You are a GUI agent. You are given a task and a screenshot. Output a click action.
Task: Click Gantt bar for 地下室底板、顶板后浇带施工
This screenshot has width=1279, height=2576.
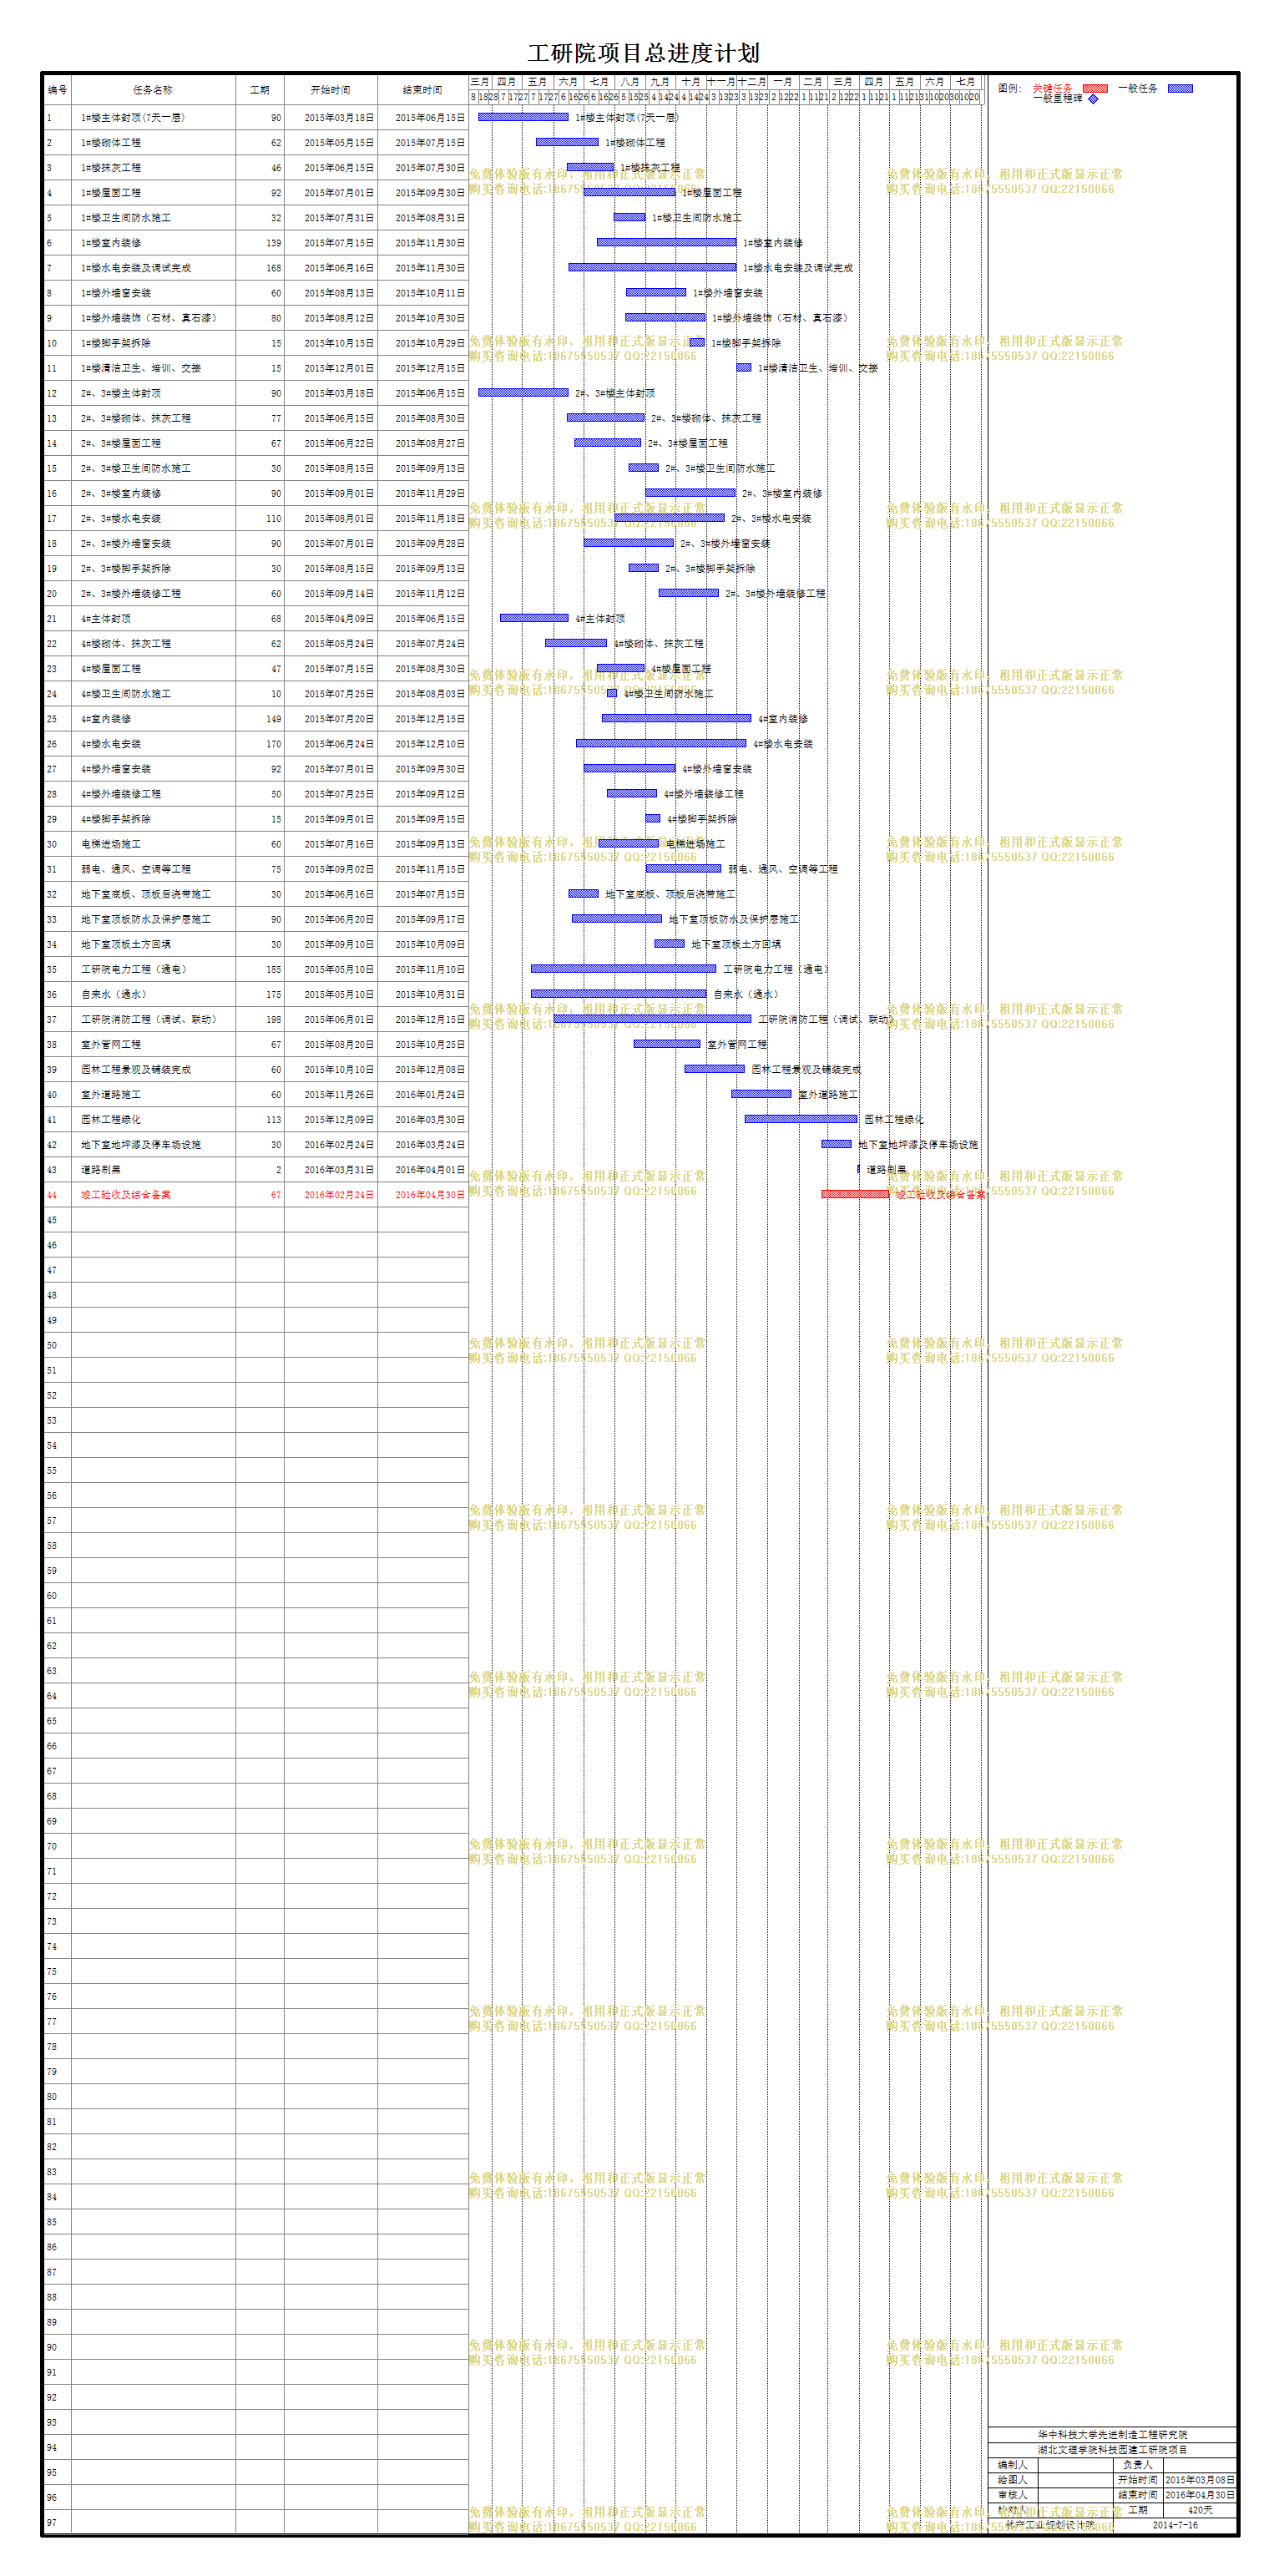[583, 893]
